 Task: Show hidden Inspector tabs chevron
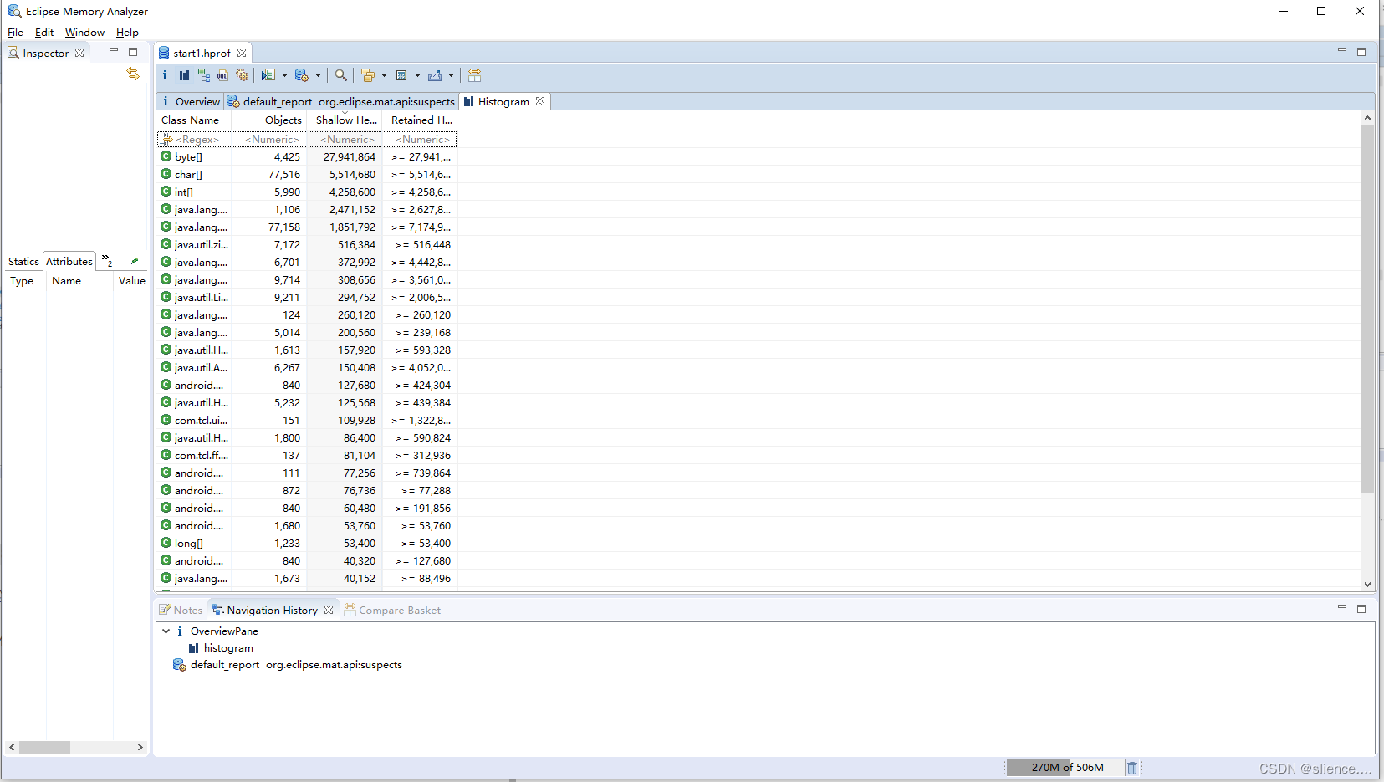pos(107,261)
